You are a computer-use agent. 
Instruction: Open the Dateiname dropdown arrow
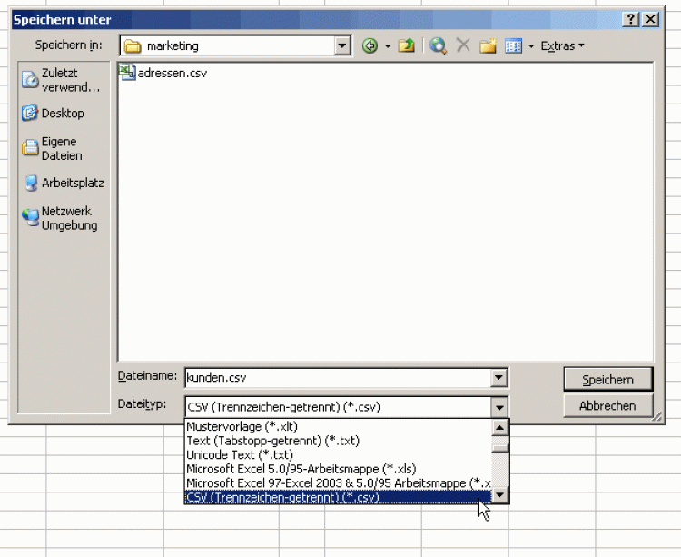click(498, 379)
